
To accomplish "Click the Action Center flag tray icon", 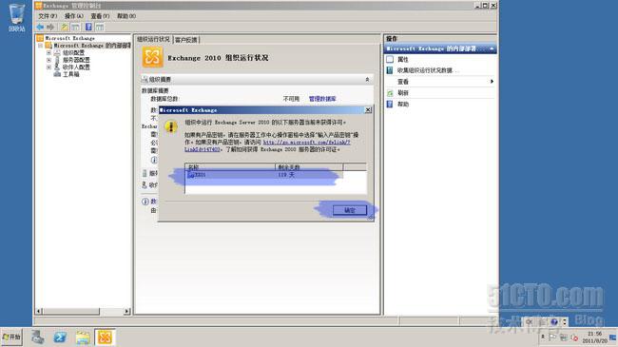I will point(553,337).
